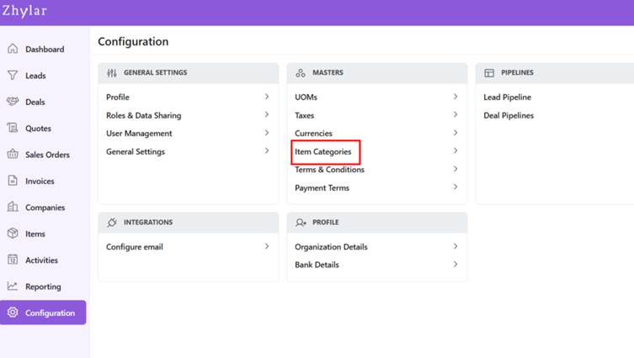Open Item Categories under Masters
Screen dimensions: 634x358
[323, 152]
